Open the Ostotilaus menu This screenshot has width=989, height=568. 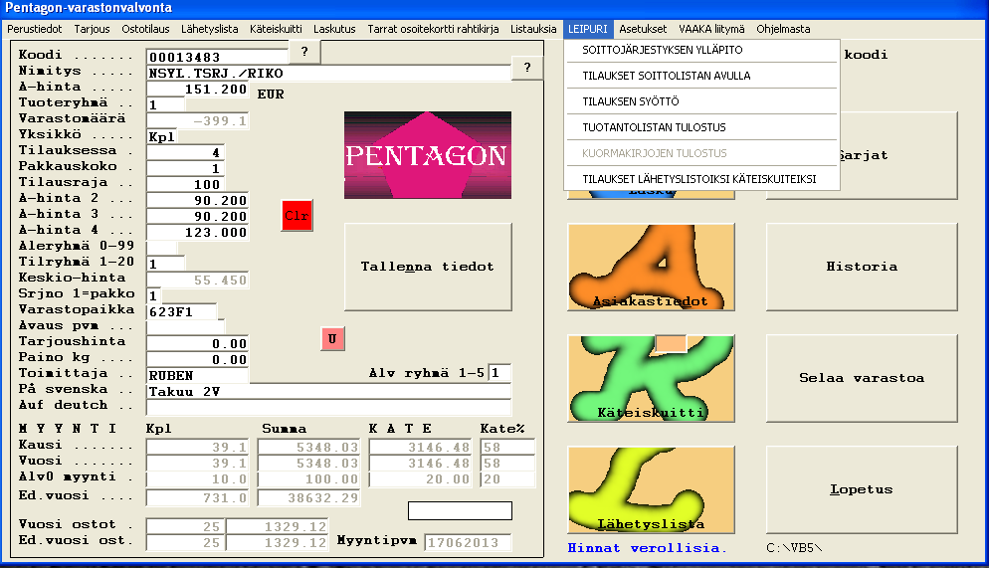click(145, 29)
